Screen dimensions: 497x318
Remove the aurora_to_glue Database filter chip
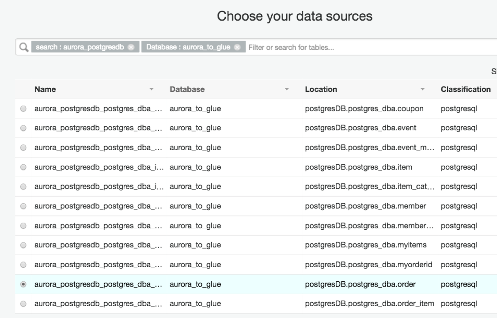coord(237,47)
